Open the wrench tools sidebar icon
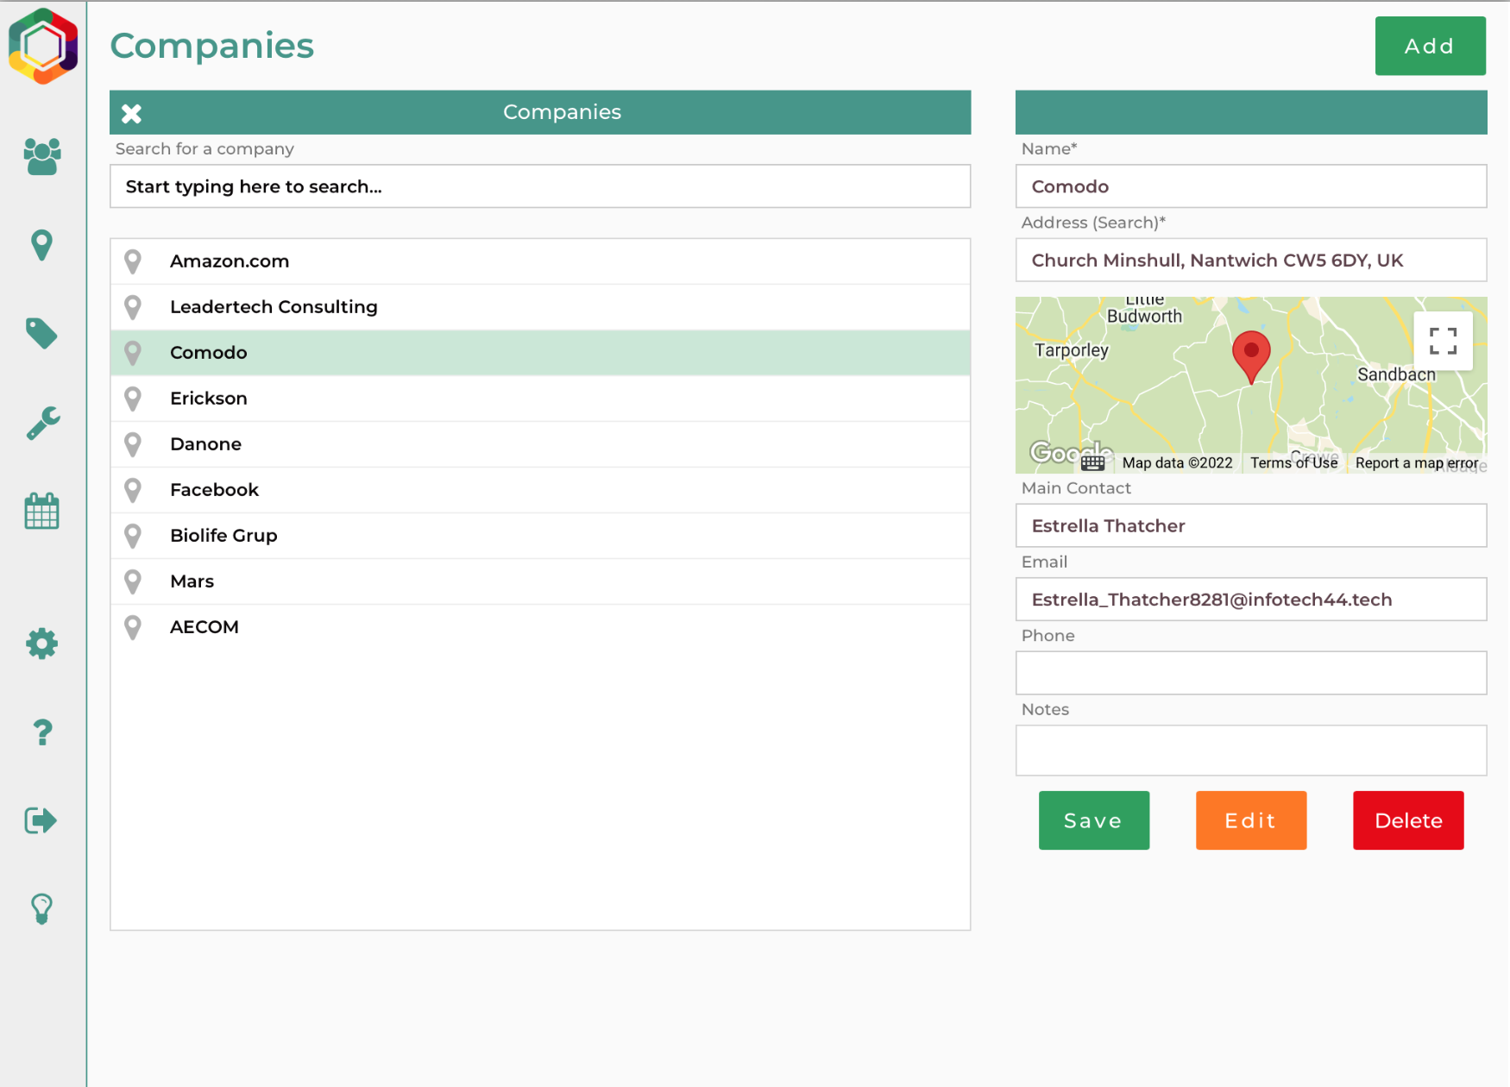The height and width of the screenshot is (1087, 1510). click(42, 423)
